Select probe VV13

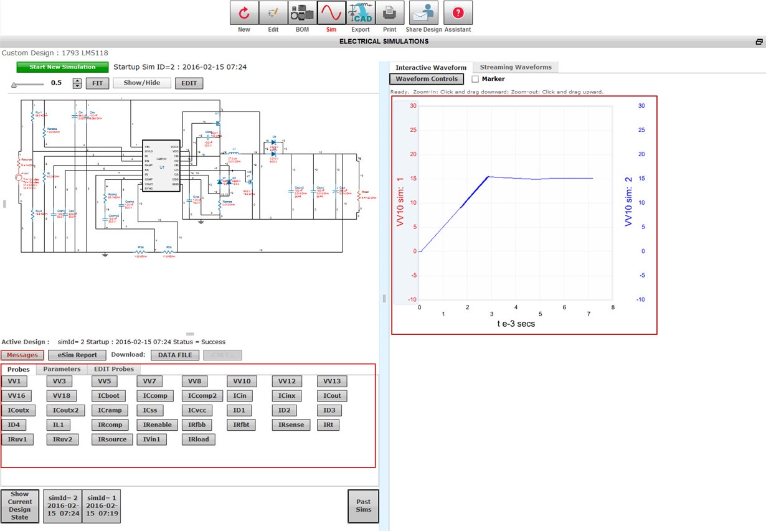(332, 382)
